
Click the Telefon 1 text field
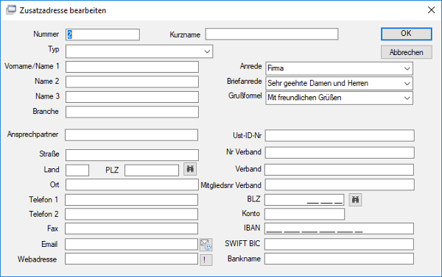coord(131,200)
